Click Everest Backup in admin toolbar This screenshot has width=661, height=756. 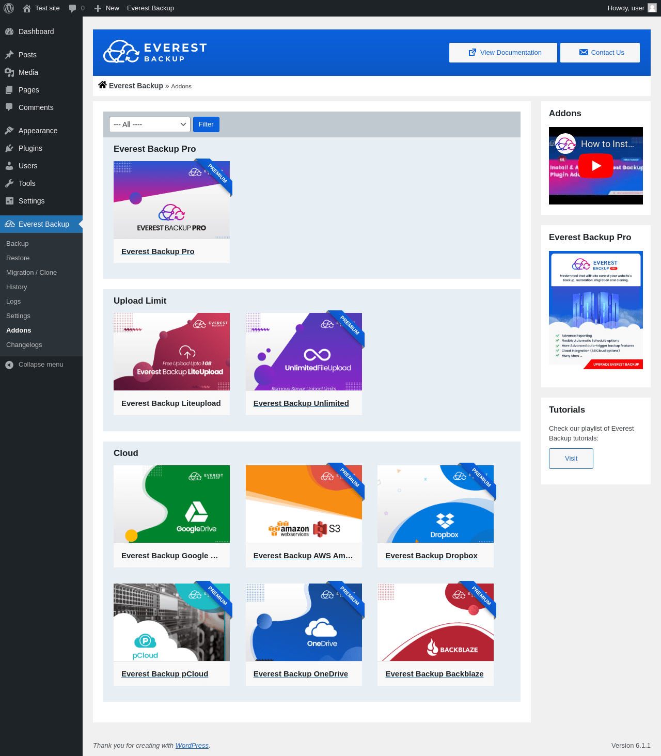click(150, 8)
